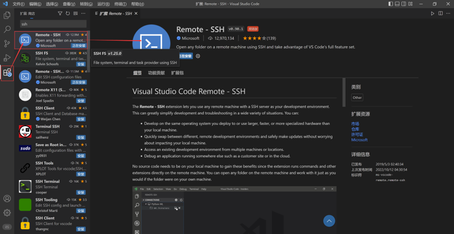The image size is (454, 234).
Task: Toggle the secondary side bar visibility
Action: tap(403, 4)
